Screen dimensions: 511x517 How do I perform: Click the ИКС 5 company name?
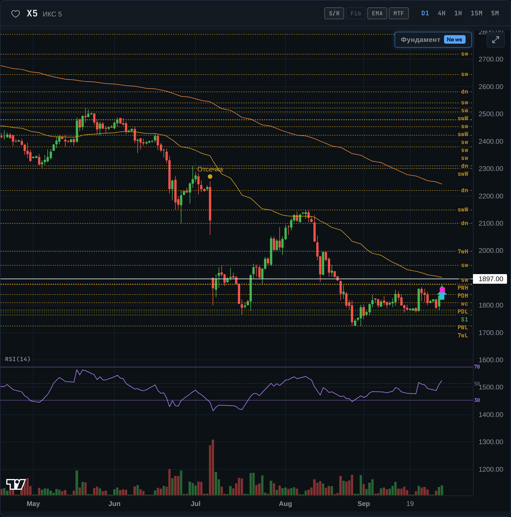tap(52, 14)
